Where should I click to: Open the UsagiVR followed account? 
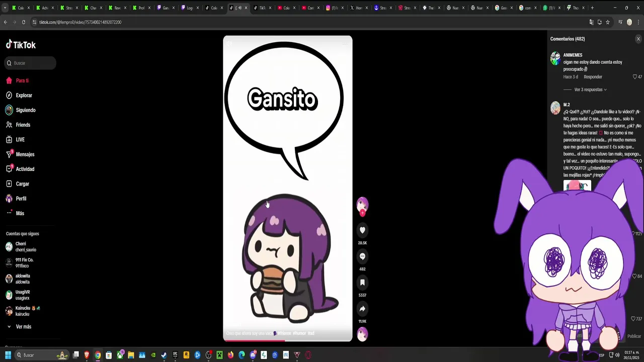click(22, 295)
